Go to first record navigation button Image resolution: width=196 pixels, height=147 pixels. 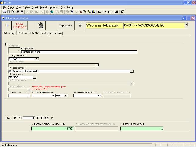(x=15, y=118)
